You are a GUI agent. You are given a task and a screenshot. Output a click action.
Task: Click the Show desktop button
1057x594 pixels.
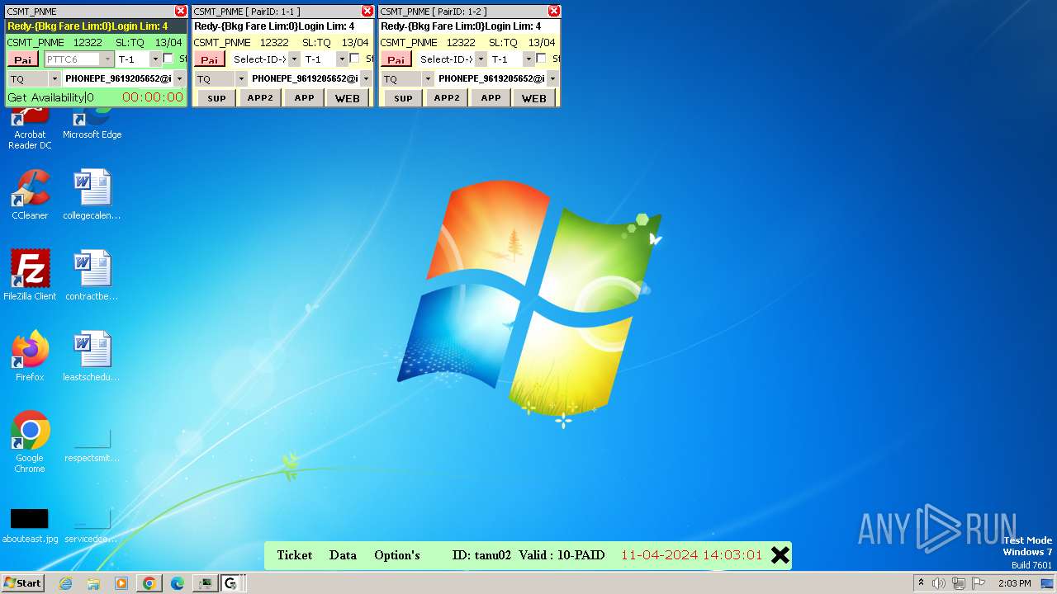pyautogui.click(x=1048, y=583)
